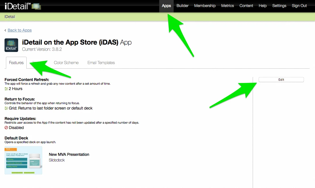Click the Return to Focus heading

pyautogui.click(x=20, y=99)
